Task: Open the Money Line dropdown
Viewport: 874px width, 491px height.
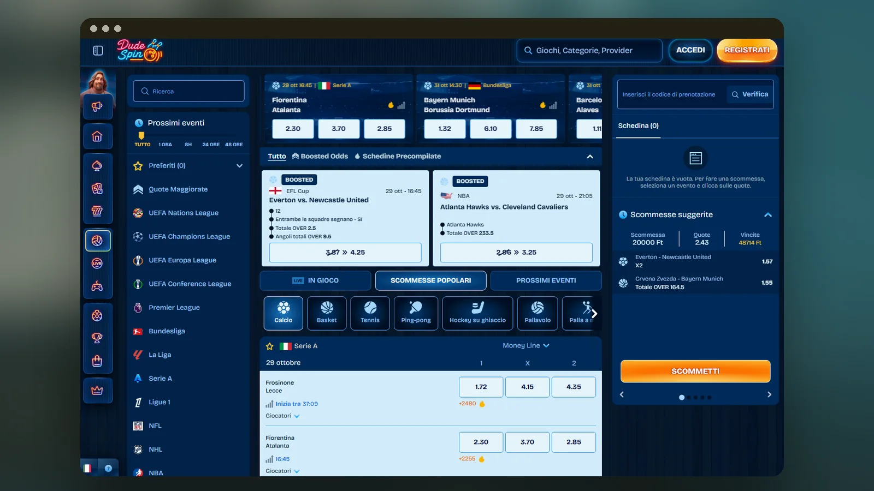Action: pyautogui.click(x=526, y=345)
